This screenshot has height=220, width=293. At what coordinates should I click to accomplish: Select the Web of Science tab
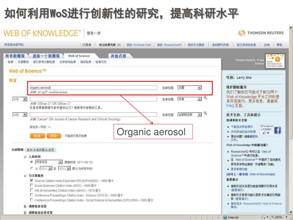point(79,56)
